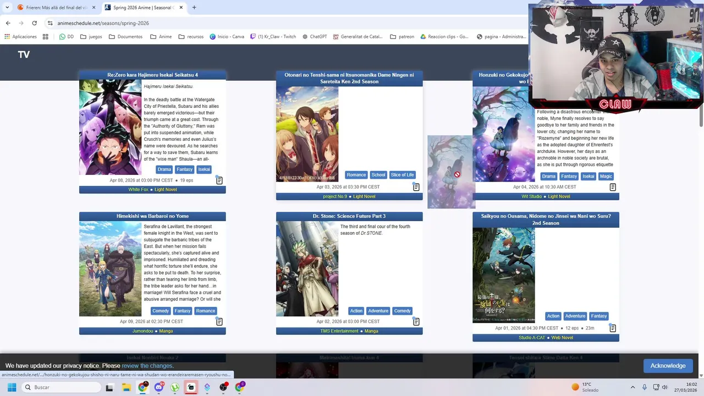Image resolution: width=704 pixels, height=396 pixels.
Task: Go back with browser back arrow
Action: point(8,23)
